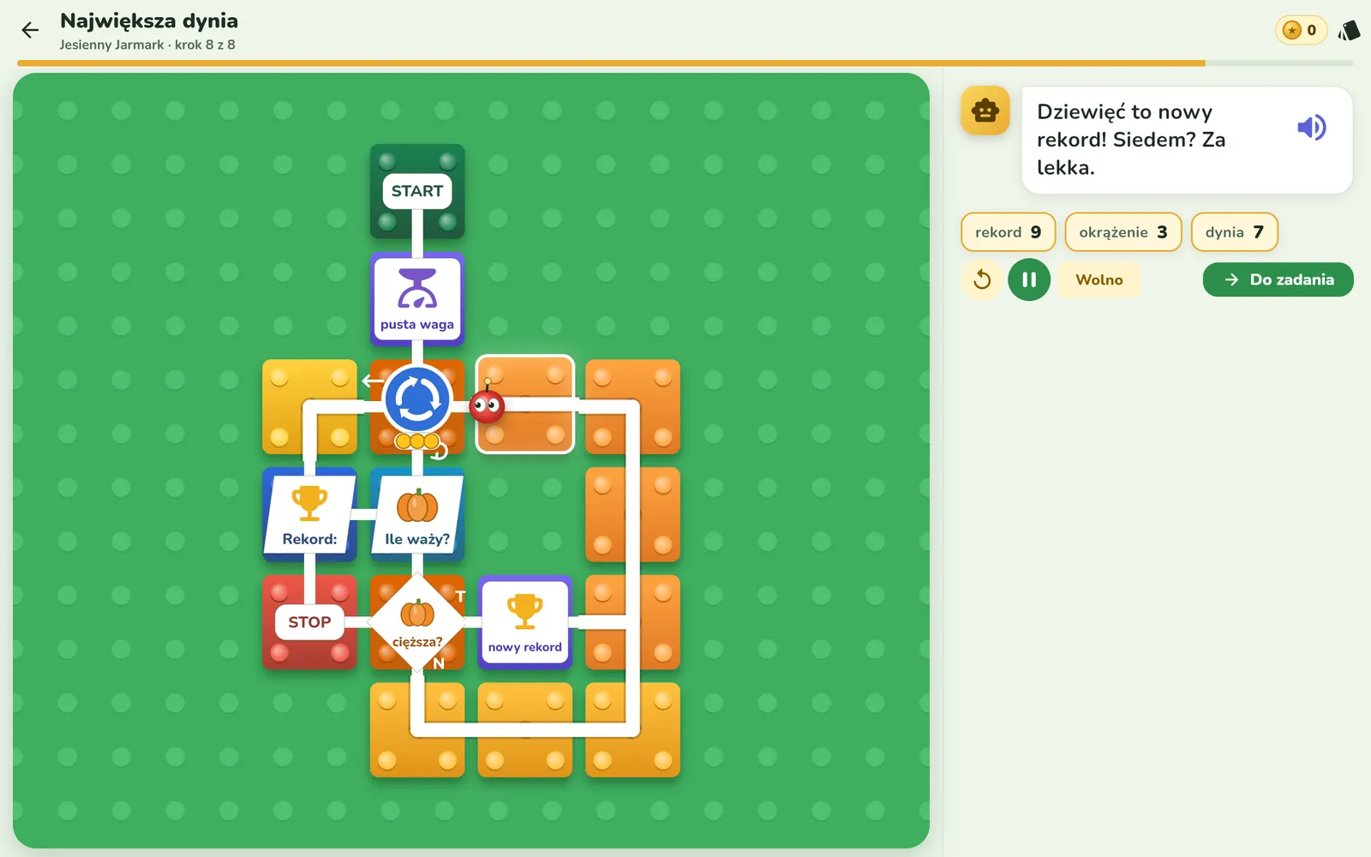Click the Rekord: trophy block

point(309,514)
